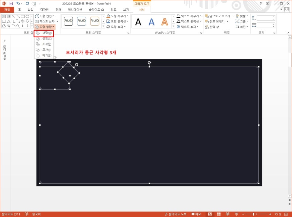Pick the down block arrow shape
Screen dimensions: 292x217
pos(28,21)
